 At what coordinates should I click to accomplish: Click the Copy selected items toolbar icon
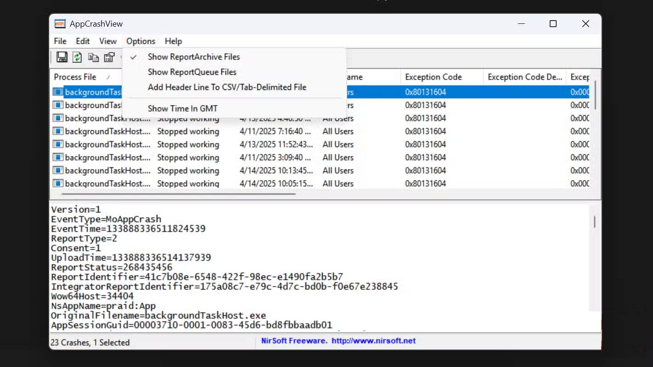(93, 57)
